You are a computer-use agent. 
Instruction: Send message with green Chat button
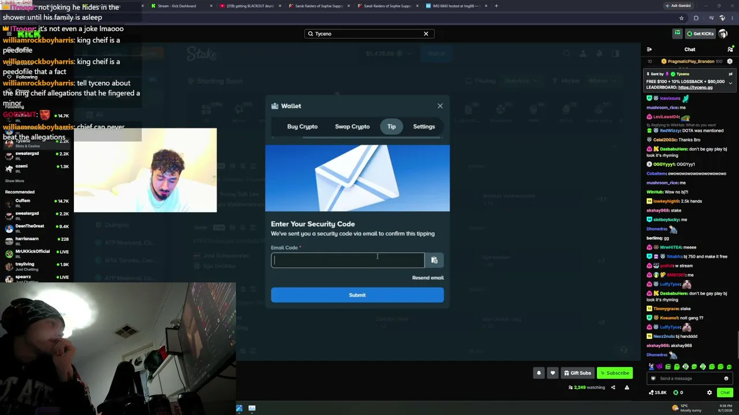[725, 393]
